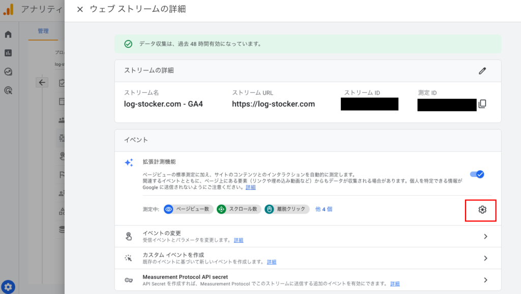Open the 他 4 個 link to see more events
Viewport: 521px width, 294px height.
tap(325, 209)
